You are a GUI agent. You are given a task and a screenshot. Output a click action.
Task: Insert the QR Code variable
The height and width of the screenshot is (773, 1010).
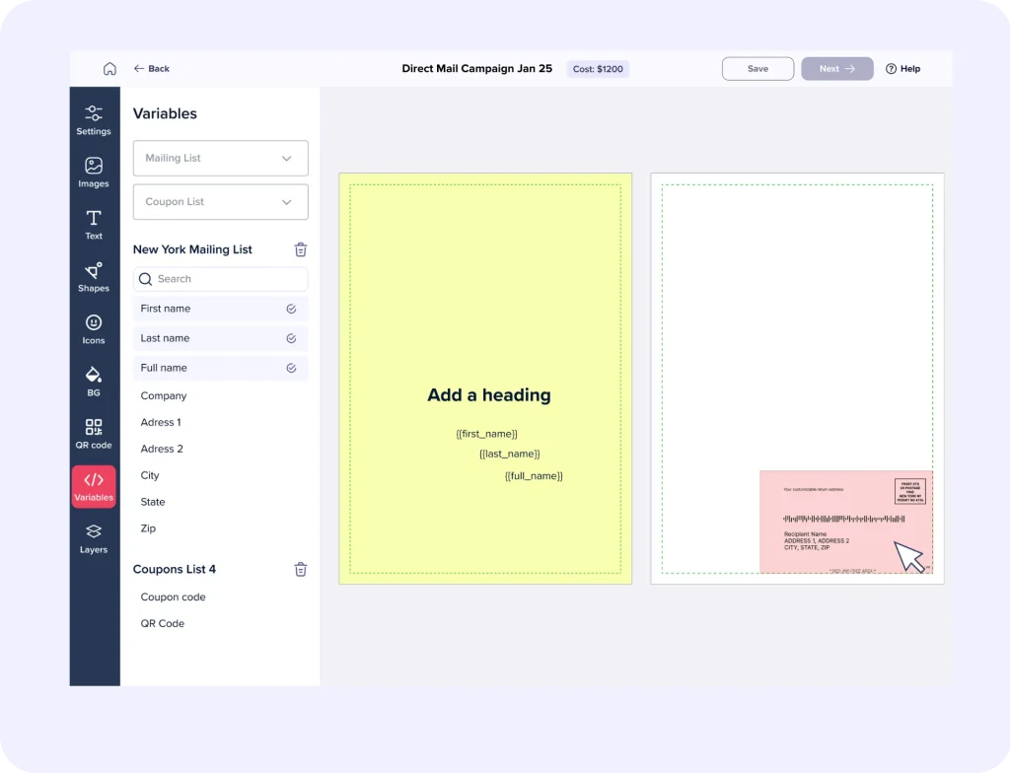coord(163,623)
